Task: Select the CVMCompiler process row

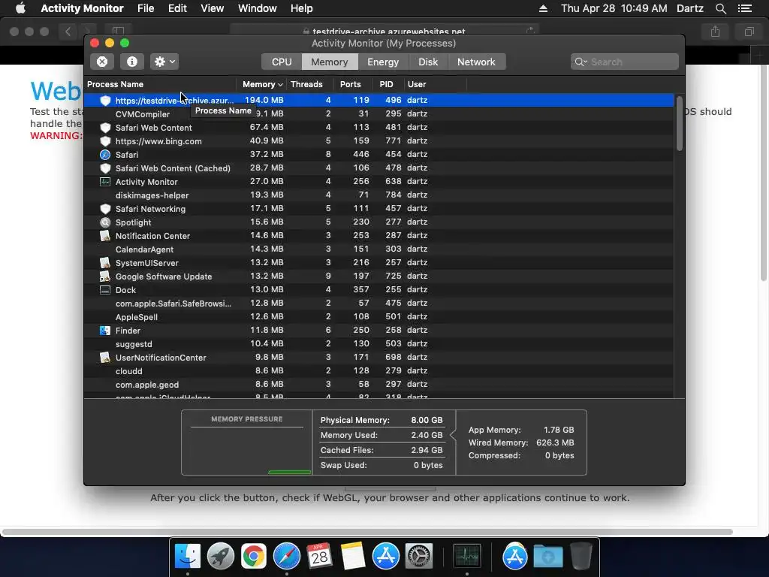Action: click(378, 114)
